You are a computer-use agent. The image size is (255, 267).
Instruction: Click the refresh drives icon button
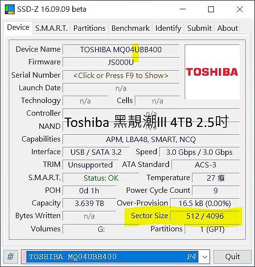[x=11, y=257]
